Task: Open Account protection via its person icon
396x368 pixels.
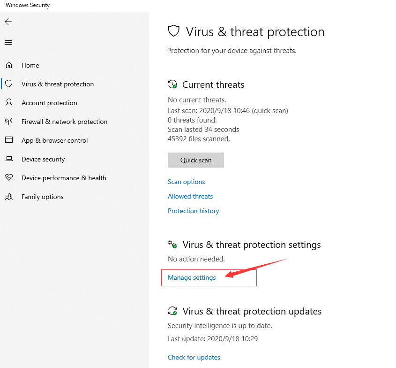Action: click(9, 102)
